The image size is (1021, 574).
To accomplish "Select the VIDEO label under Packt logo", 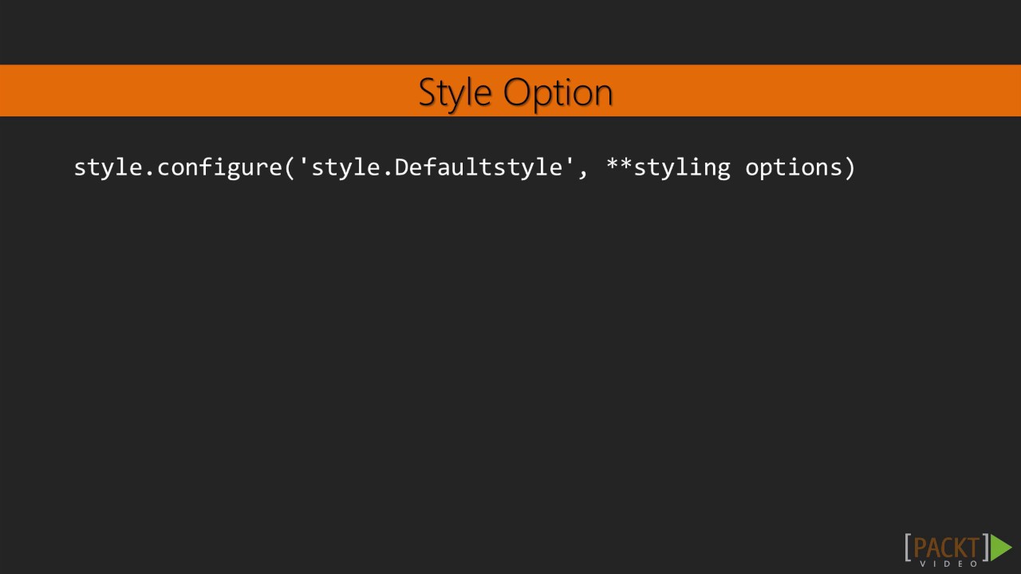I will [949, 564].
